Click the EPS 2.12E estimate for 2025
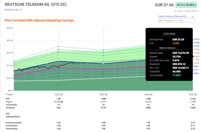 pyautogui.click(x=193, y=99)
